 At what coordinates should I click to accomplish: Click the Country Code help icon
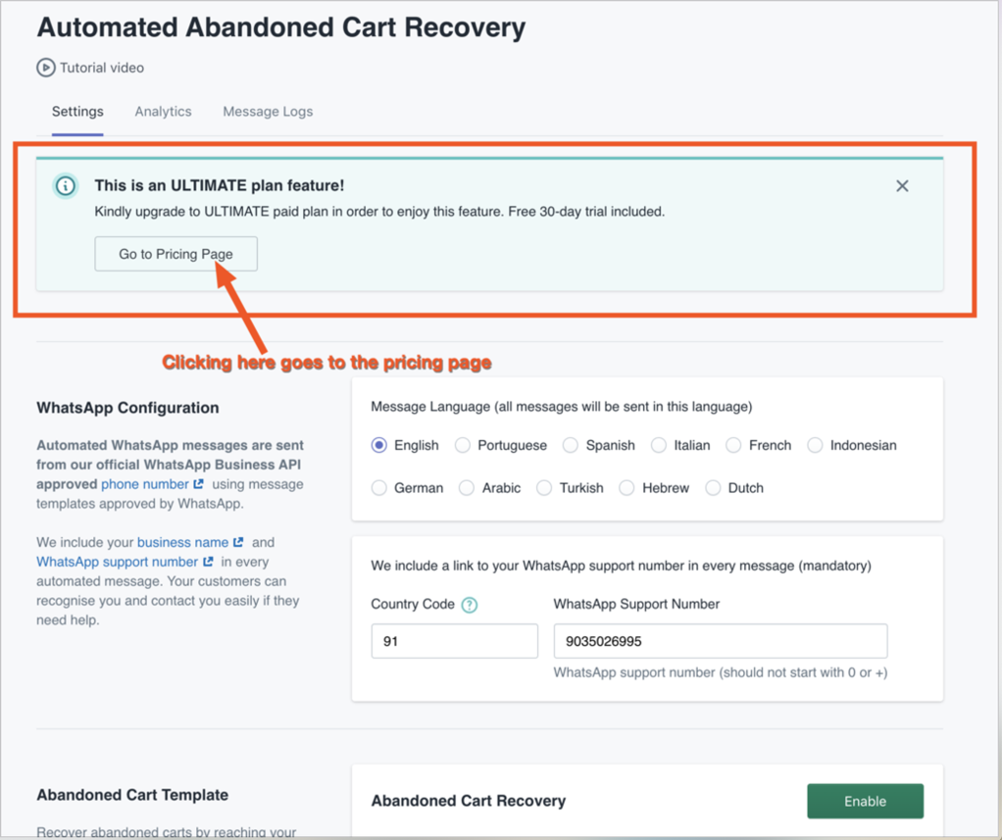[x=470, y=605]
